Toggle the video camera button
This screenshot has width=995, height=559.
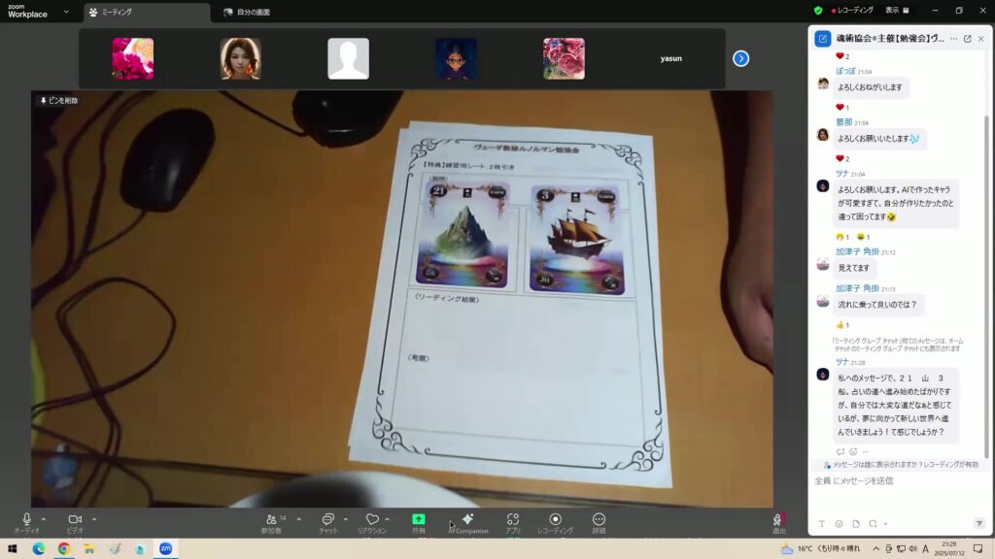coord(75,519)
